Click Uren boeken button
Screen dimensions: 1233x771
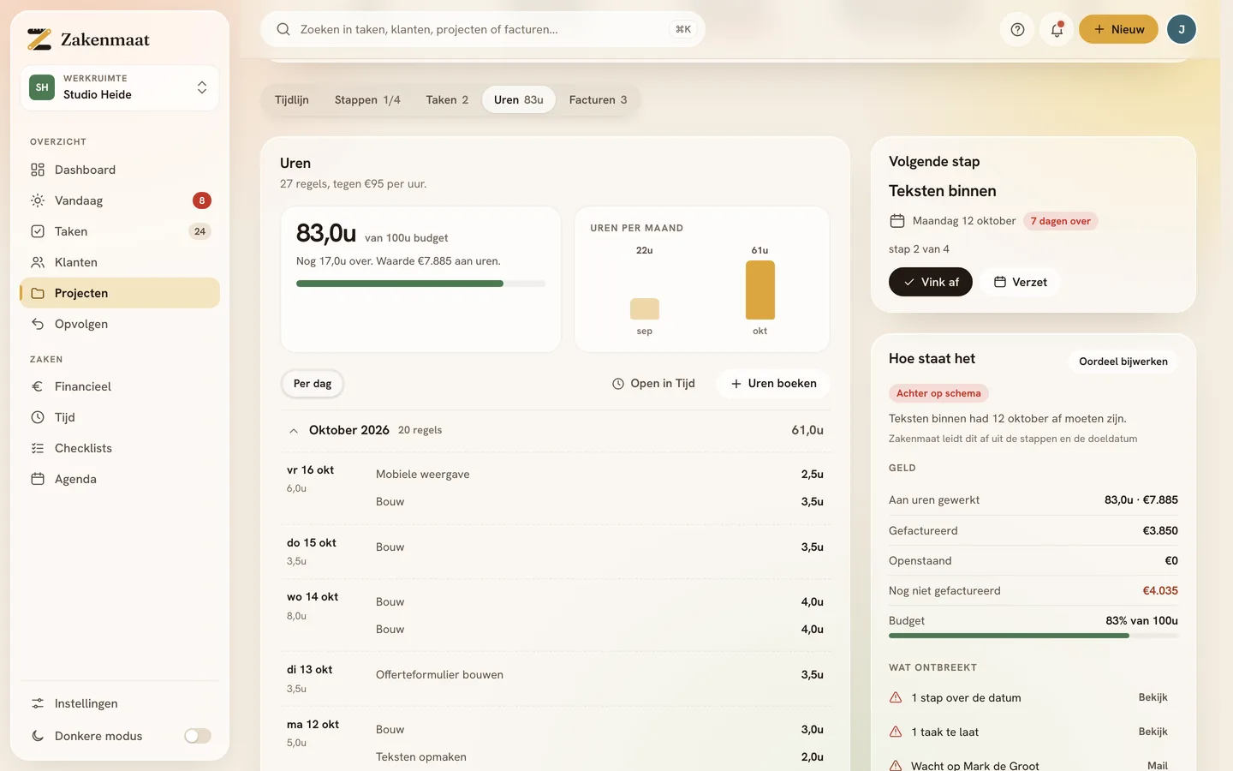click(x=773, y=384)
